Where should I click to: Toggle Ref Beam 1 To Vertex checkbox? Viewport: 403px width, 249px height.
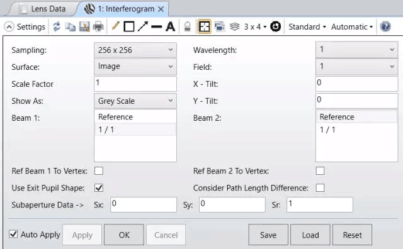click(x=99, y=170)
